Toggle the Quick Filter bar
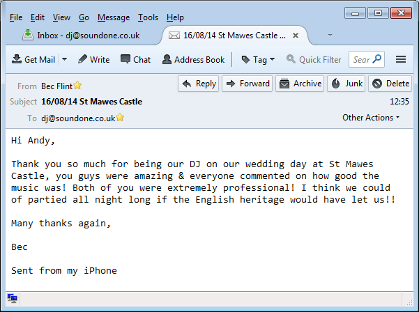Screen dimensions: 419x312 (x=314, y=60)
